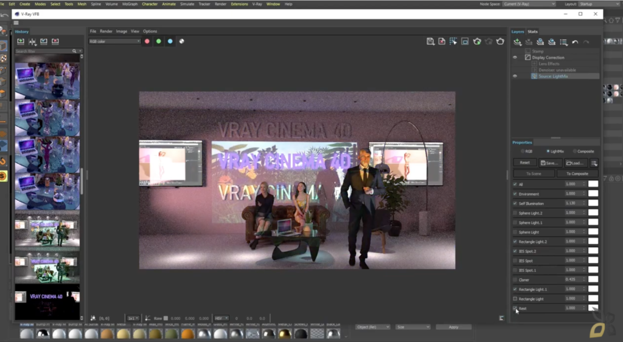This screenshot has width=623, height=342.
Task: Click the delete layer icon in Layers panel
Action: [x=529, y=42]
